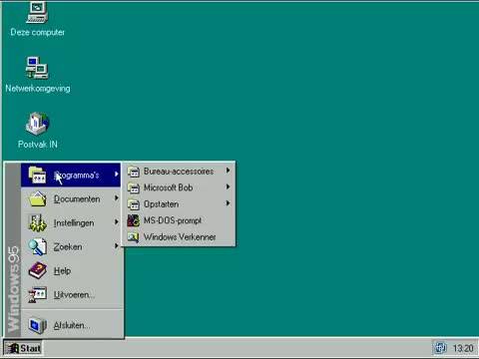Screen dimensions: 479x359
Task: Click the Afsluiten shutdown icon
Action: (x=37, y=325)
